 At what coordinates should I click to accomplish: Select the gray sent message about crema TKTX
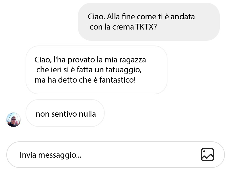[x=149, y=22]
